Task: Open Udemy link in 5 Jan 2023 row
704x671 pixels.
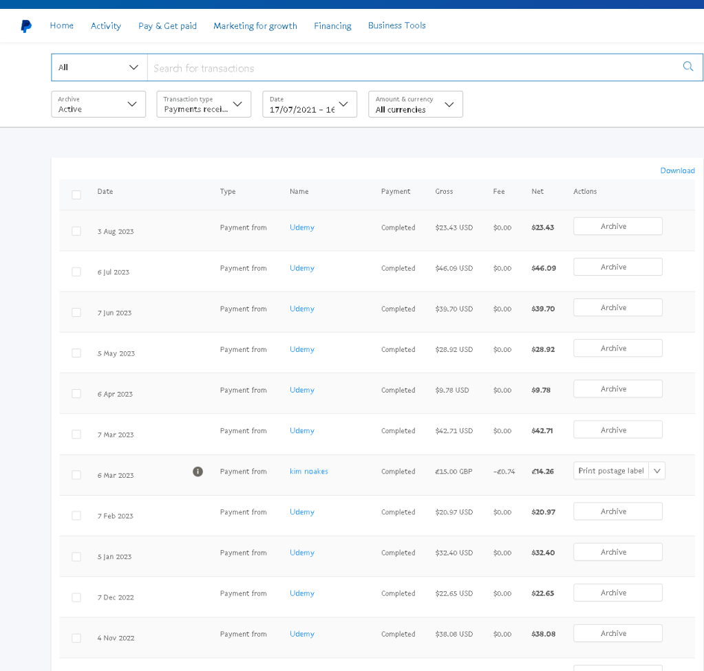Action: pyautogui.click(x=301, y=553)
